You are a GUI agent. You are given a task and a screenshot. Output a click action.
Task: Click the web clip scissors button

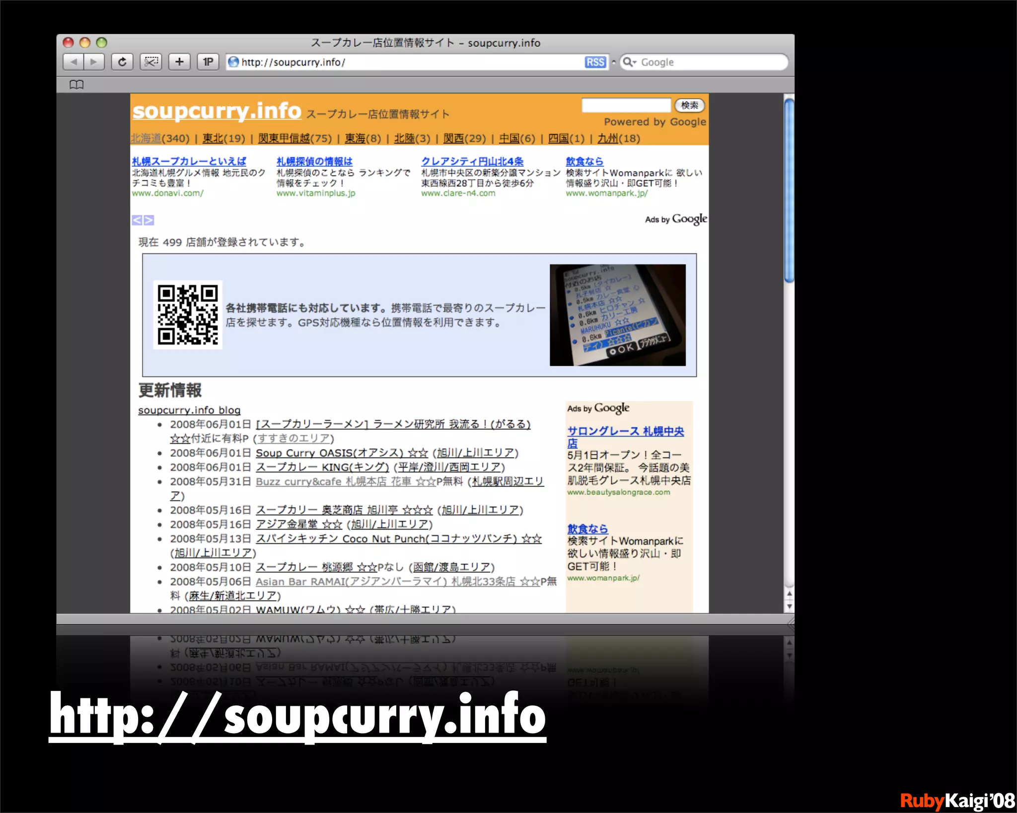coord(150,62)
